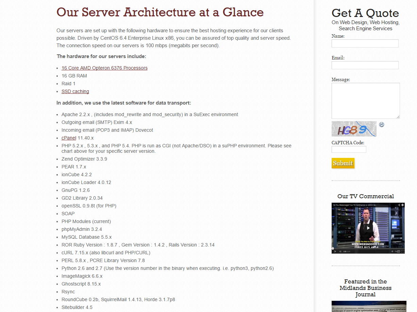Viewport: 417px width, 312px height.
Task: Follow the cPanel link
Action: pyautogui.click(x=69, y=138)
